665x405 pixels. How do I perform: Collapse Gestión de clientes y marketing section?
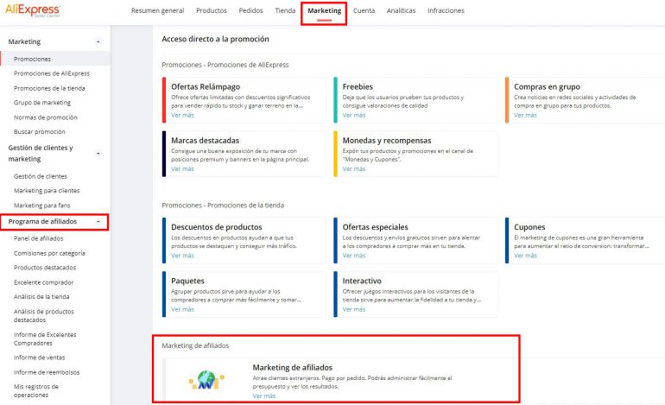point(98,153)
